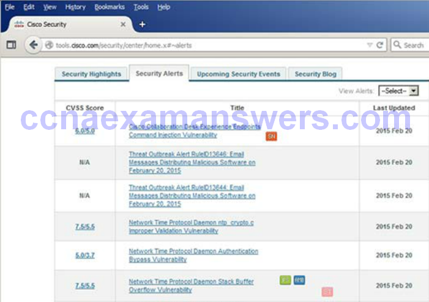Image resolution: width=429 pixels, height=302 pixels.
Task: Click CVSS score 7.5/5.5 for Stack Buffer Overflow row
Action: click(85, 286)
